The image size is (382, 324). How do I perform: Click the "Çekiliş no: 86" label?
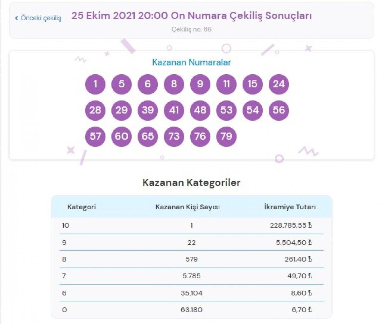[x=191, y=29]
